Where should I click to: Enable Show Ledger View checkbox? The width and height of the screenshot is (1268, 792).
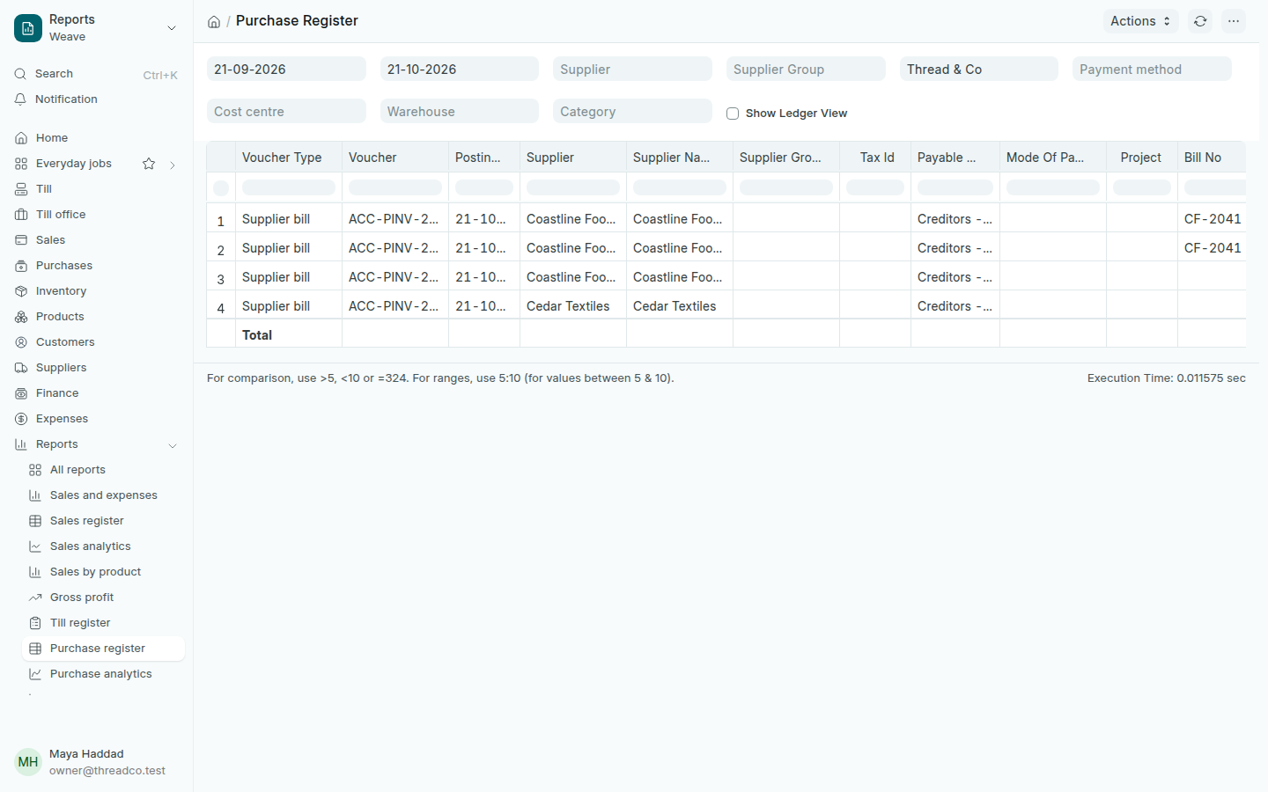tap(733, 114)
